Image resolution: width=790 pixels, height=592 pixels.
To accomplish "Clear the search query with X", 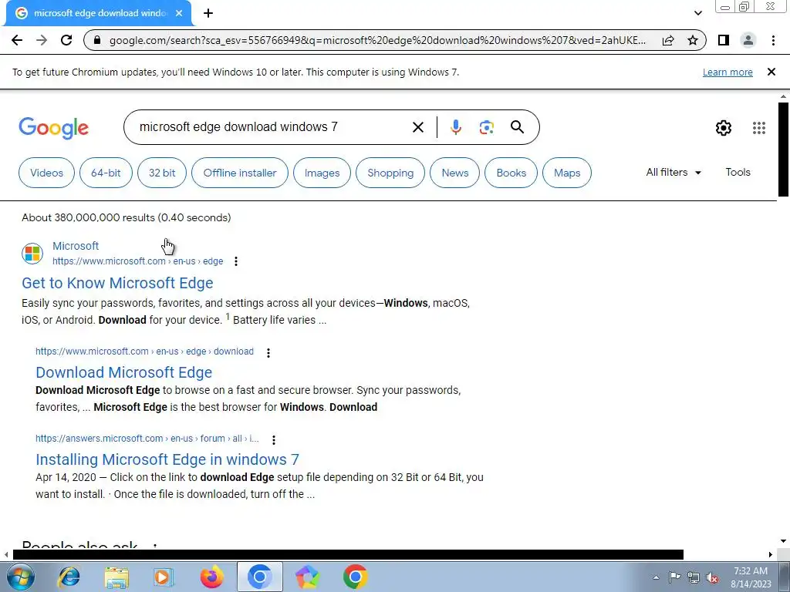I will coord(417,127).
